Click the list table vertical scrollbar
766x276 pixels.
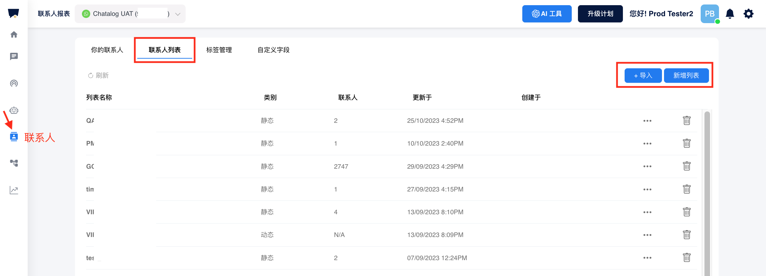click(x=707, y=193)
